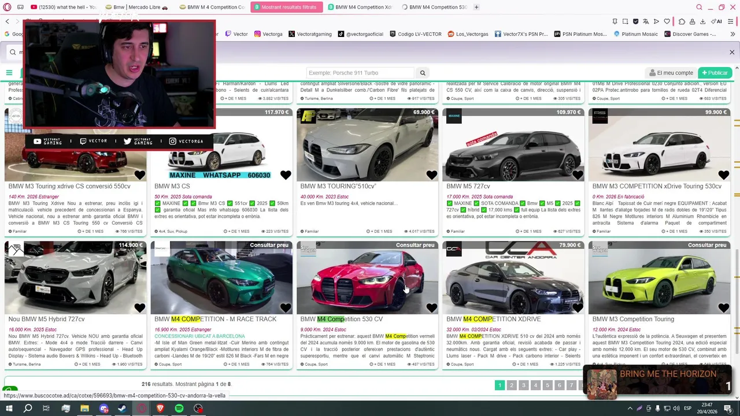Viewport: 740px width, 416px height.
Task: Close the top search bar with X
Action: (x=731, y=53)
